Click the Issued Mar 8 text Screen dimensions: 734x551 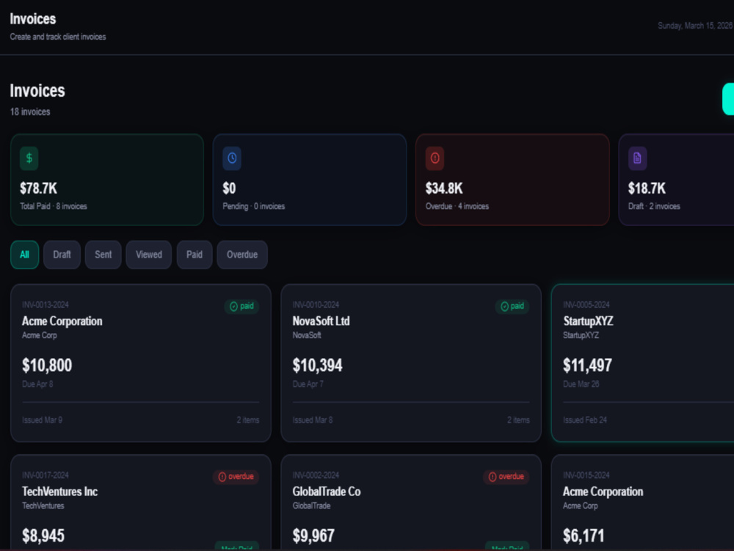[313, 420]
